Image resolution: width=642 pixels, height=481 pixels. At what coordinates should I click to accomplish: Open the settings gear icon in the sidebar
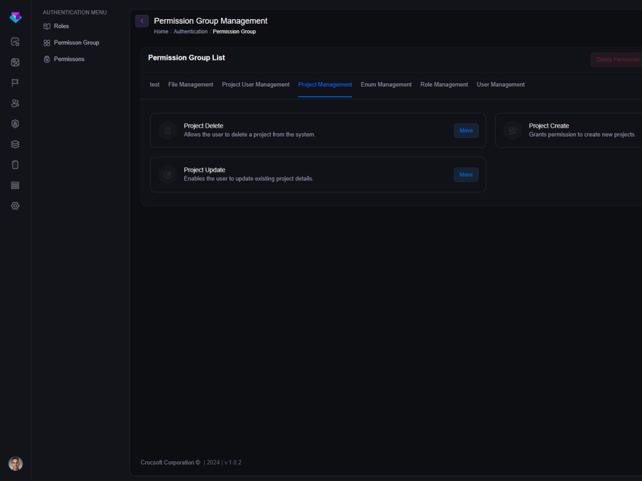(x=15, y=206)
